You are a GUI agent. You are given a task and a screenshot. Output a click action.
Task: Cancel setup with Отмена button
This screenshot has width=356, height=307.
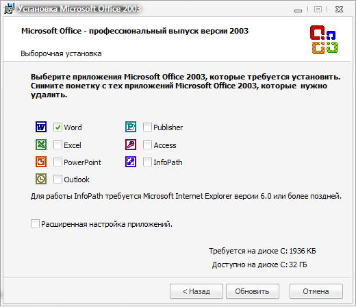[x=316, y=291]
